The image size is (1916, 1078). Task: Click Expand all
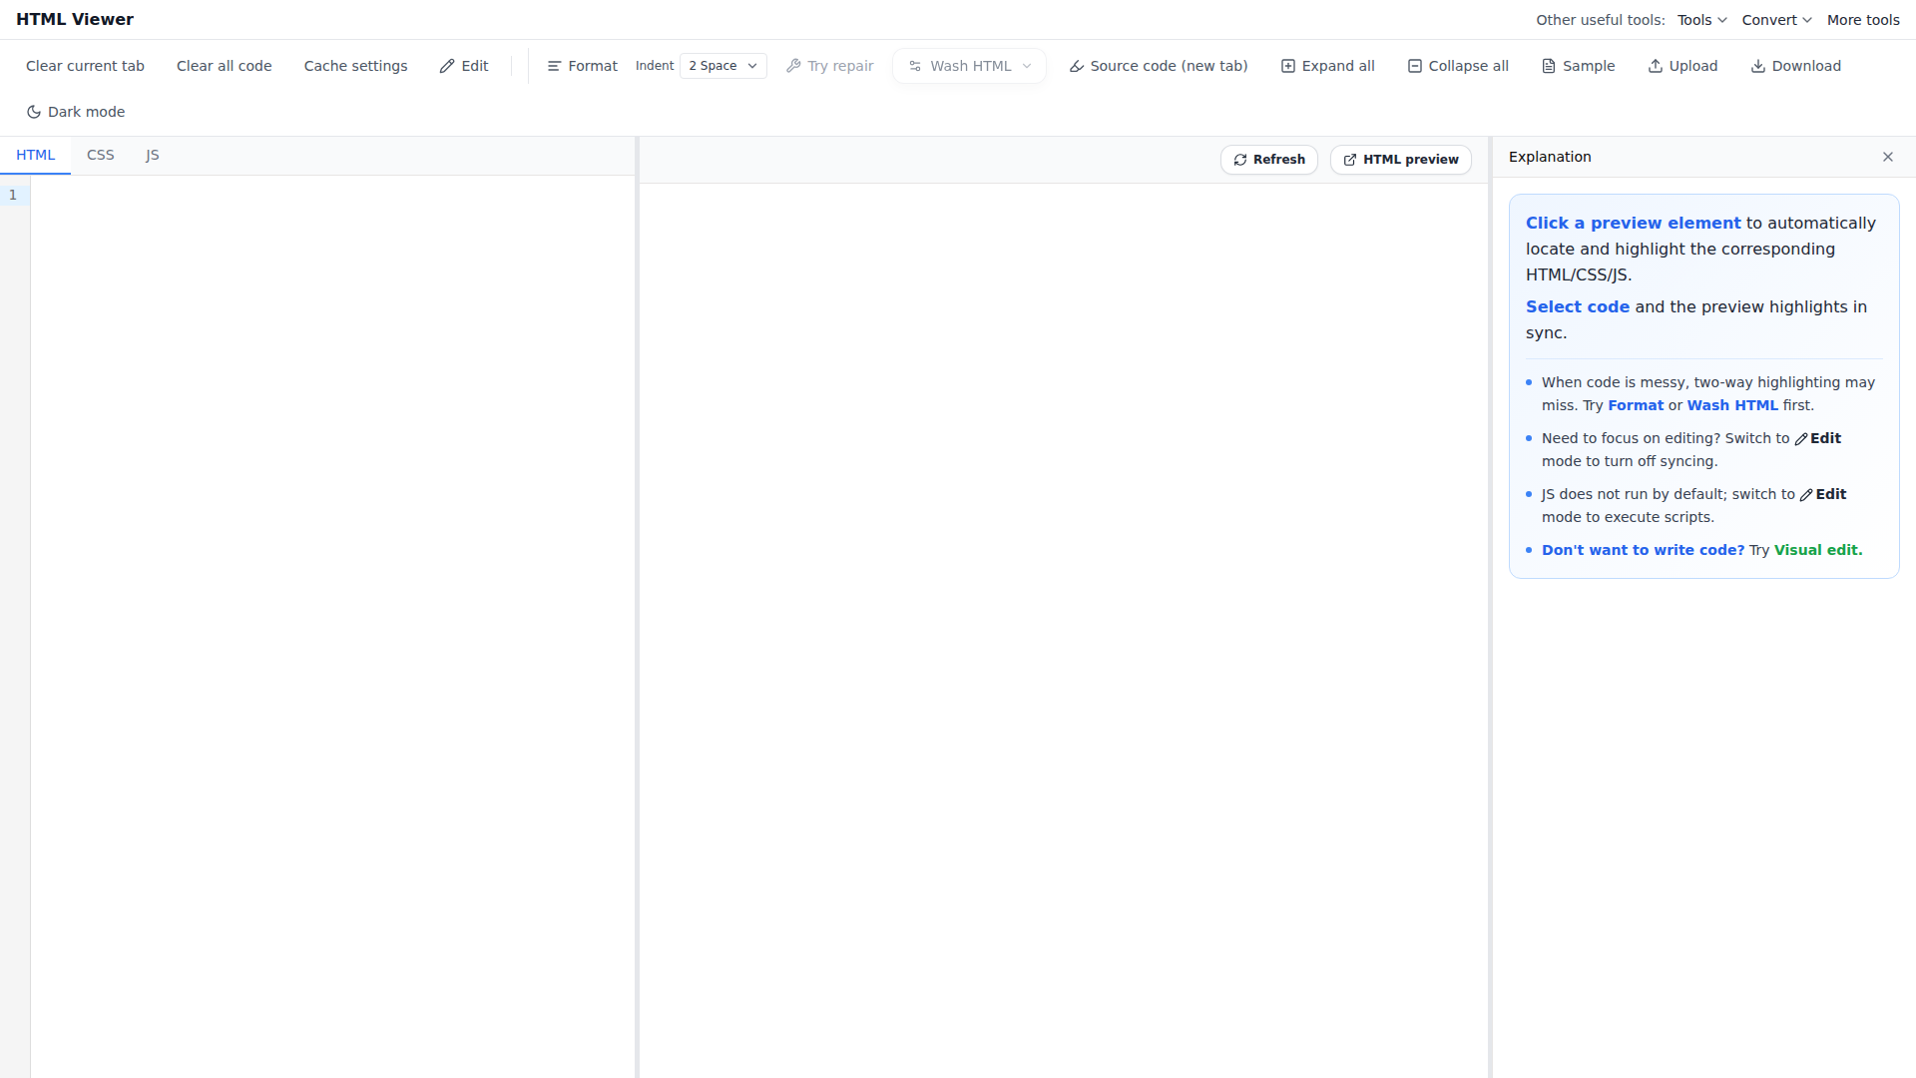point(1328,66)
